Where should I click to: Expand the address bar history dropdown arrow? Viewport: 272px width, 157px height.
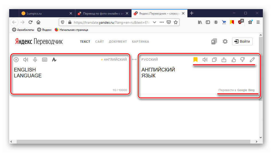154,22
